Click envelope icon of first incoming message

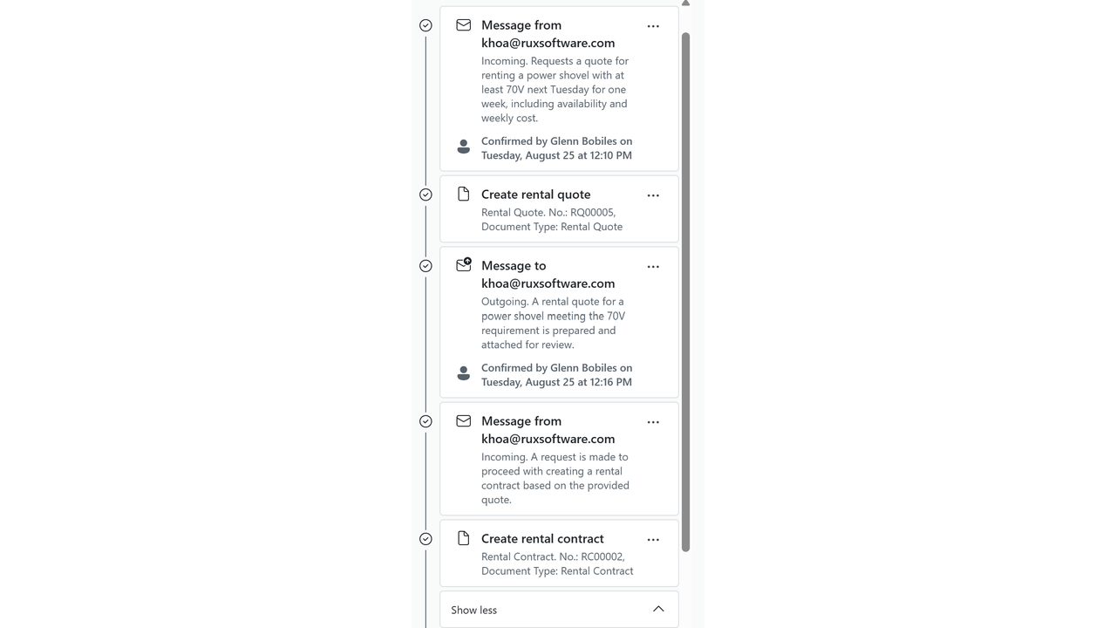tap(464, 25)
